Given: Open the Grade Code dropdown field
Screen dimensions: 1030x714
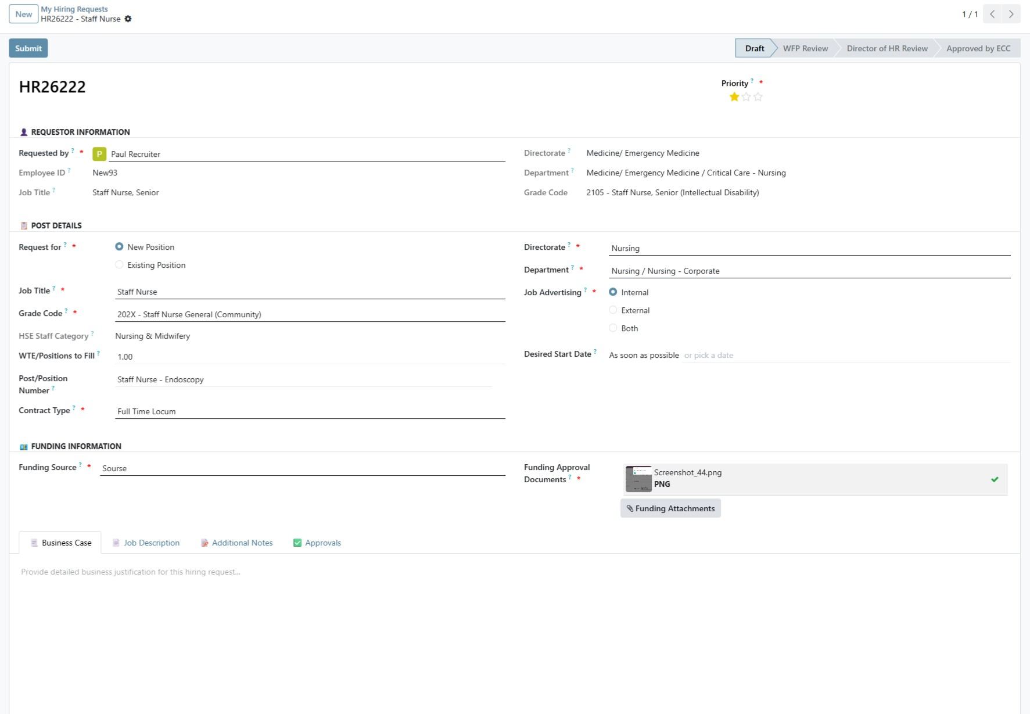Looking at the screenshot, I should click(310, 314).
